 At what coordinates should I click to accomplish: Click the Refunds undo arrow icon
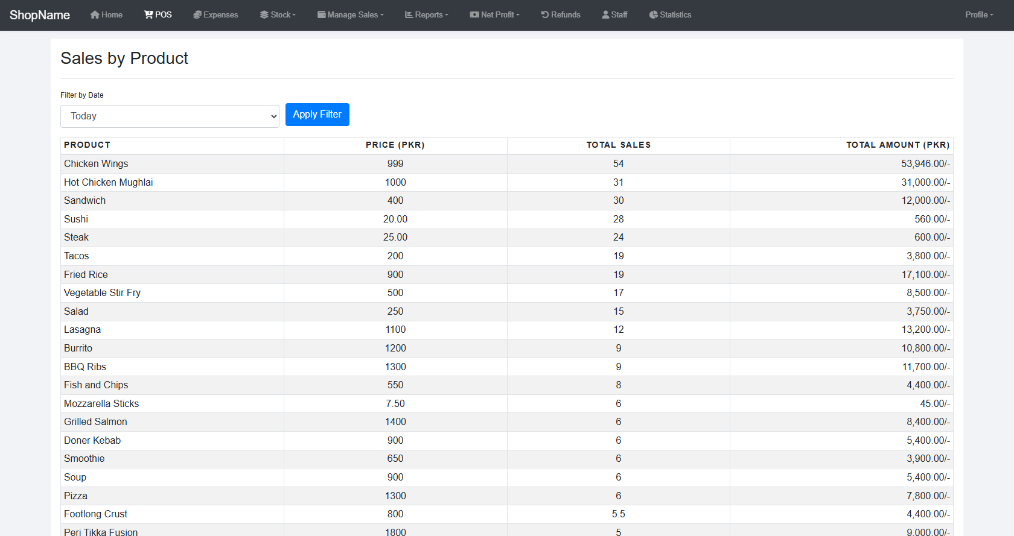coord(545,14)
